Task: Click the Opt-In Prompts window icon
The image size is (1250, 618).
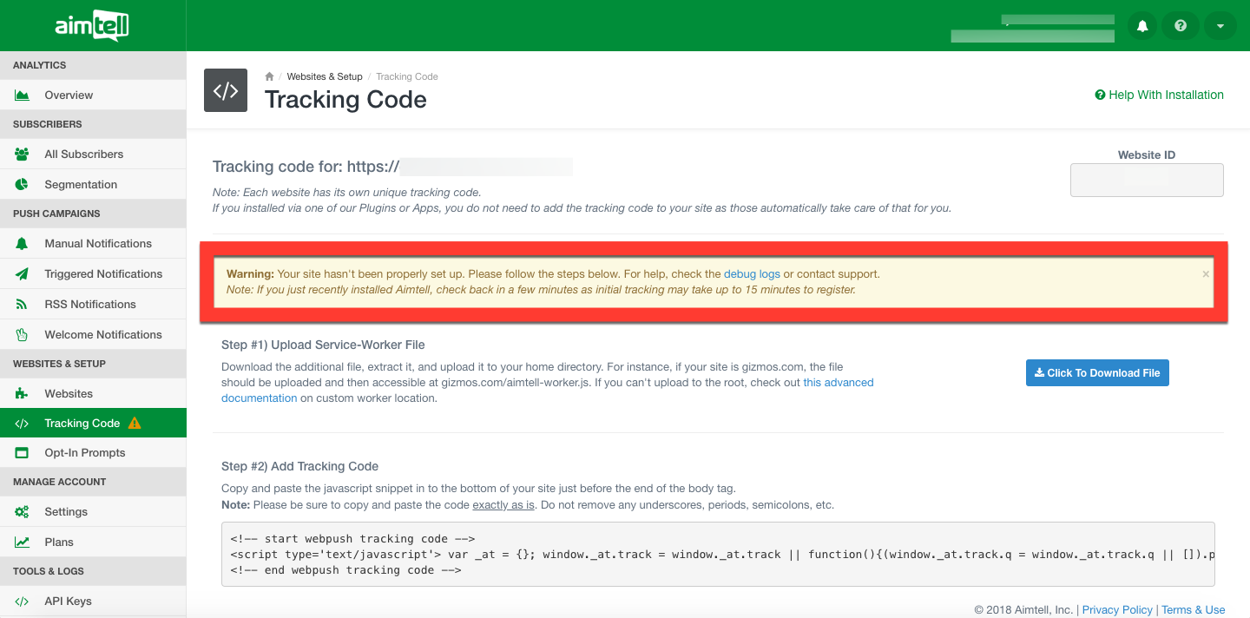Action: point(23,453)
